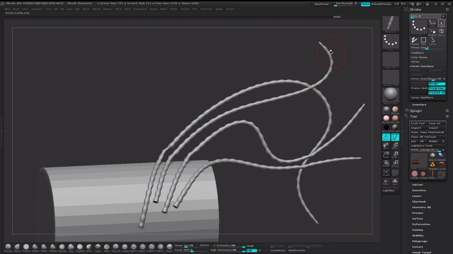Toggle the Edit mode button
The width and height of the screenshot is (453, 254).
pos(395,137)
